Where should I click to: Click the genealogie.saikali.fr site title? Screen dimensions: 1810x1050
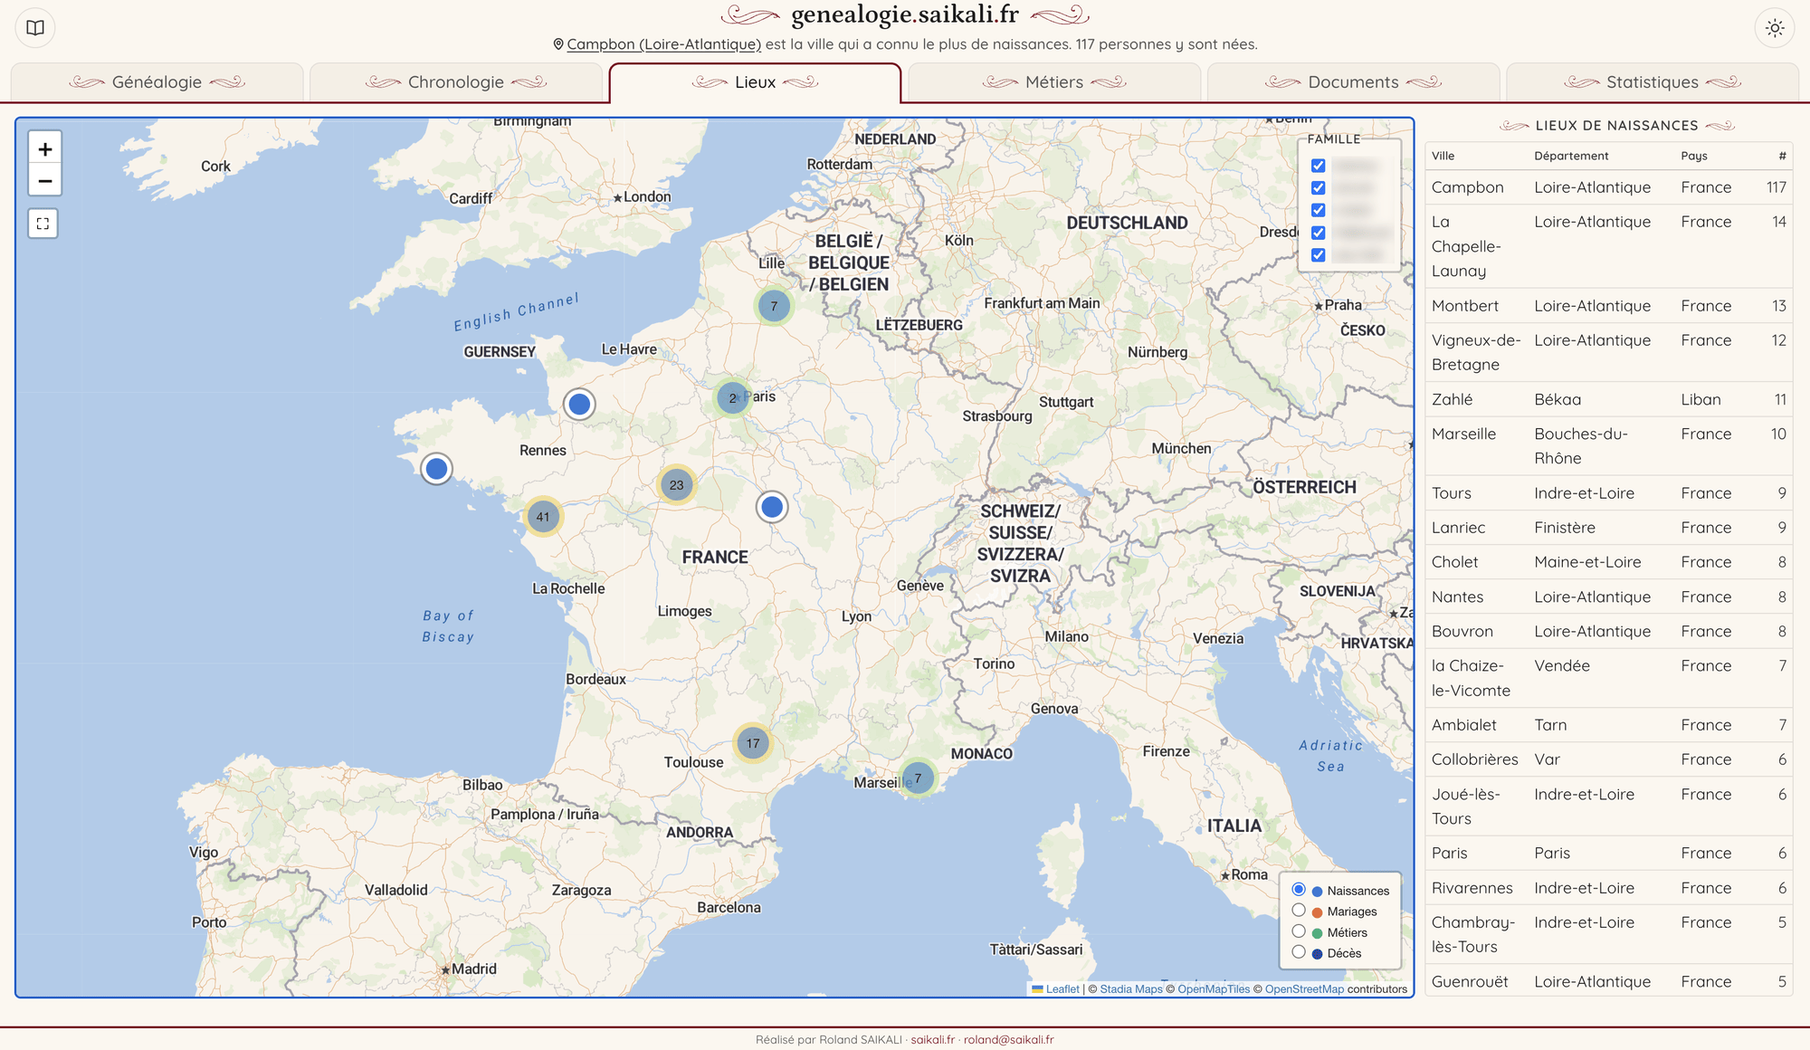pos(905,14)
